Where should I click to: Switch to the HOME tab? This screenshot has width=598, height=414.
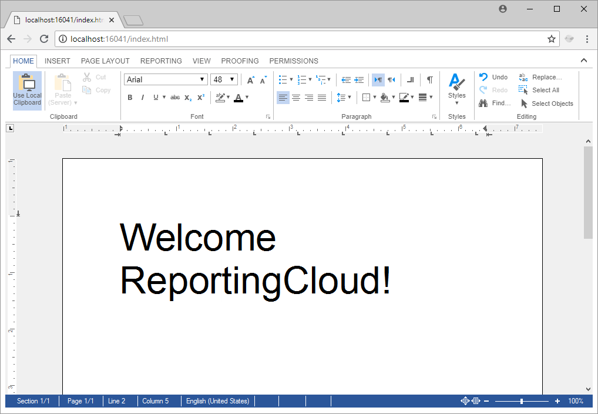point(23,61)
